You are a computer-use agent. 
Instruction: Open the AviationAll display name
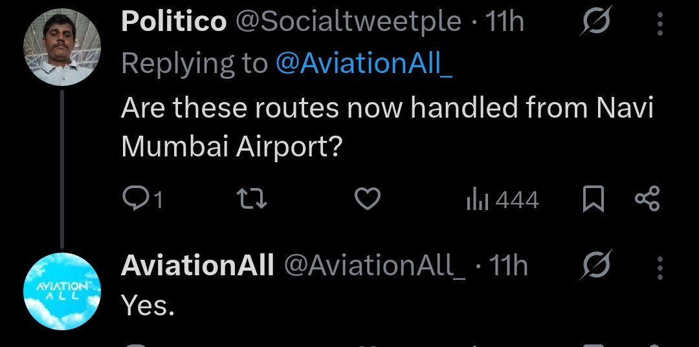tap(197, 265)
